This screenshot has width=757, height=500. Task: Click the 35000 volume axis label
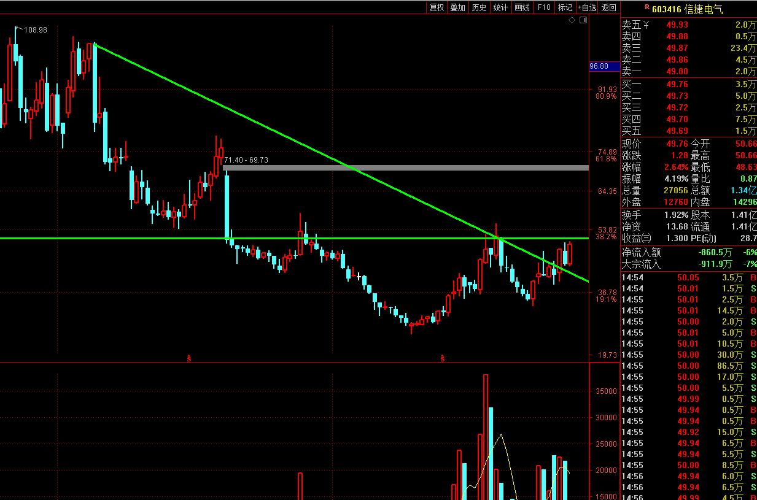pyautogui.click(x=606, y=391)
